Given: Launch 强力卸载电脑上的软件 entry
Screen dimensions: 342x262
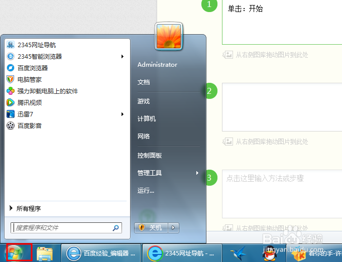Looking at the screenshot, I should coord(67,91).
